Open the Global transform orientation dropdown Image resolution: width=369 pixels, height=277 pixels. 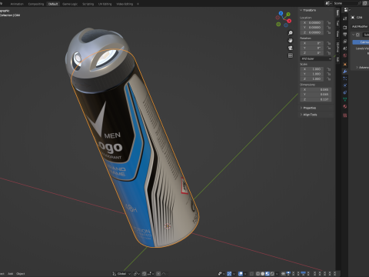click(x=121, y=274)
